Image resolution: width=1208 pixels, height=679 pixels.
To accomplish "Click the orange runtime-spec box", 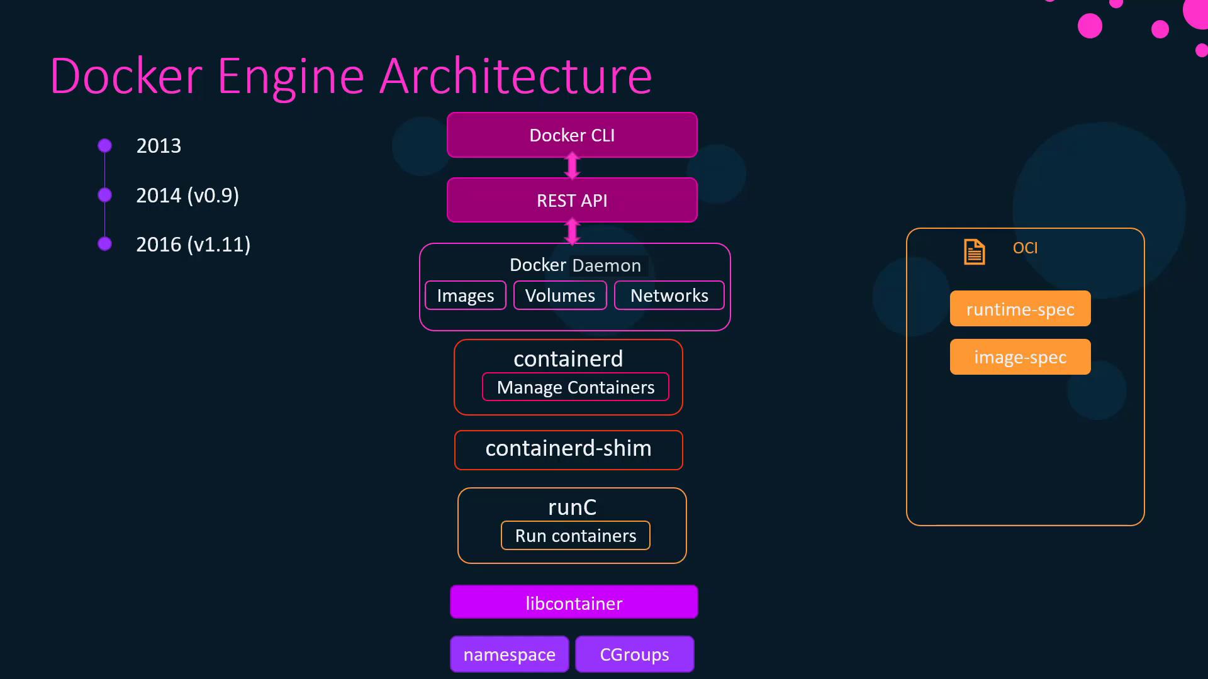I will [1020, 309].
